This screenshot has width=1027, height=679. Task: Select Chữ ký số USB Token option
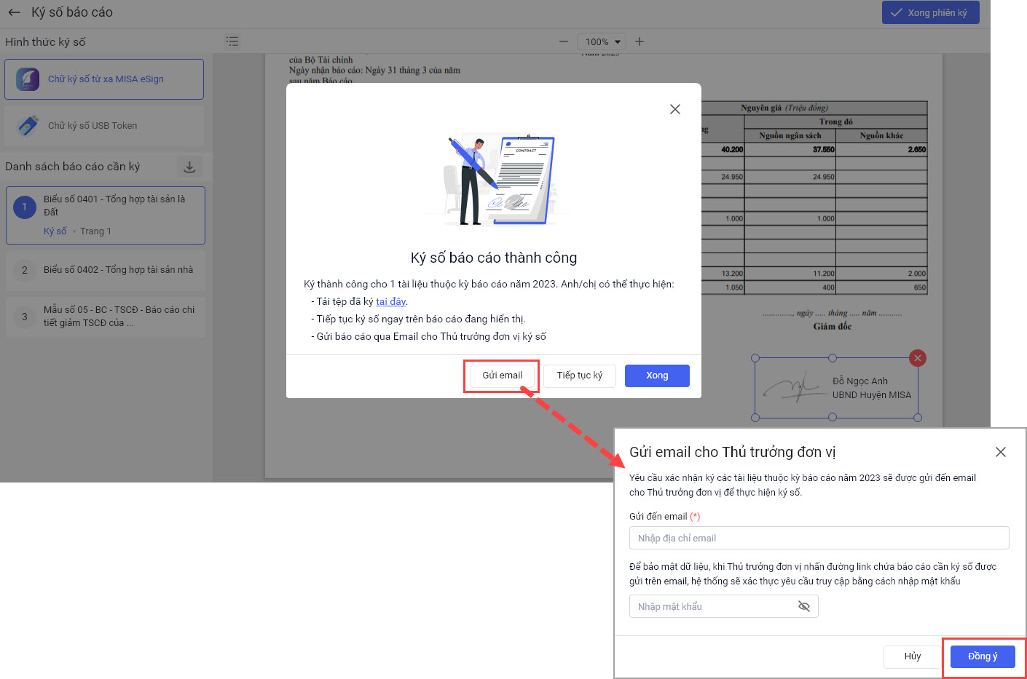pos(104,126)
